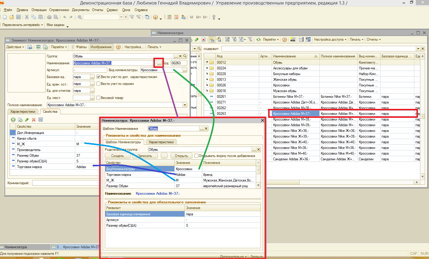Copy property row in Свойства toolbar

(20, 120)
